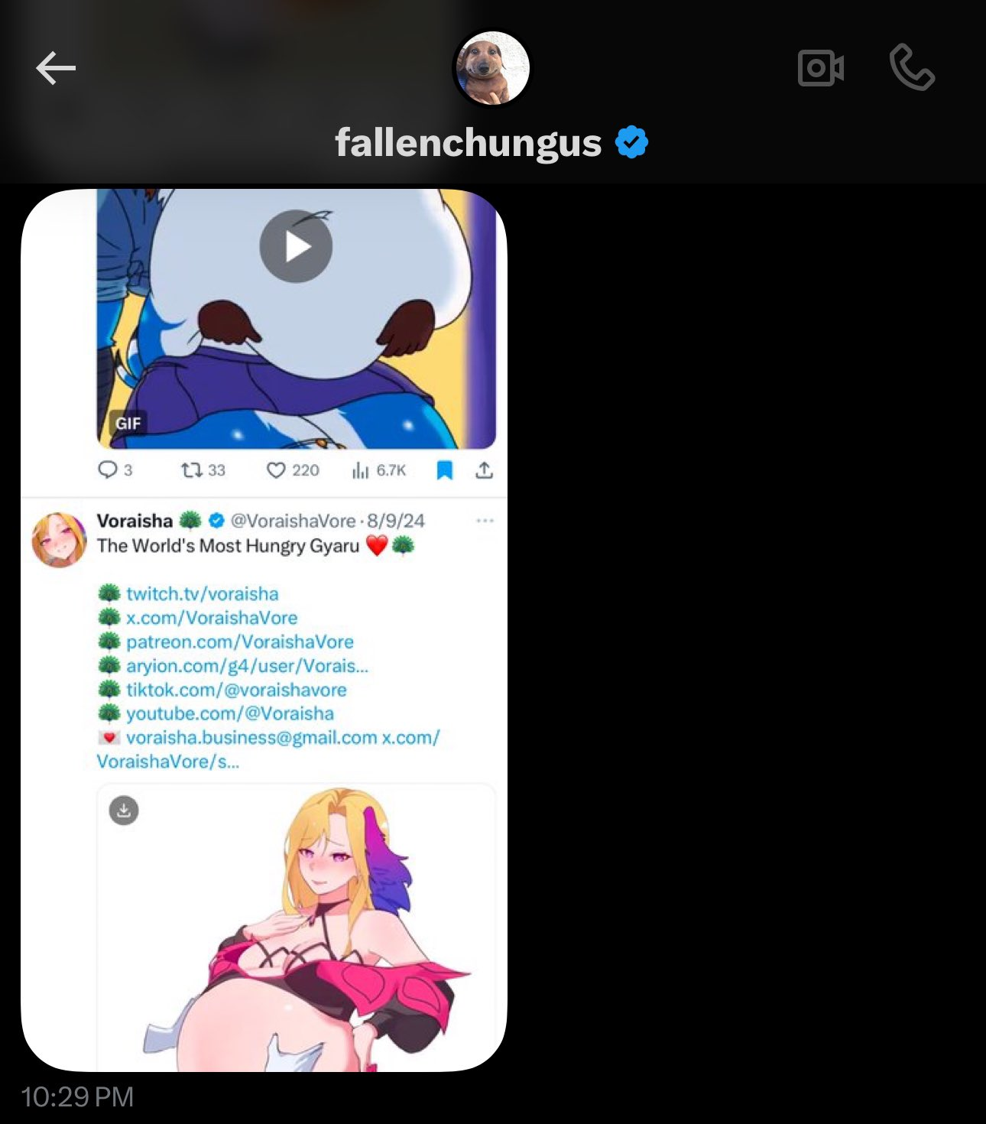Open the three-dot menu on Voraisha's tweet

(x=485, y=521)
